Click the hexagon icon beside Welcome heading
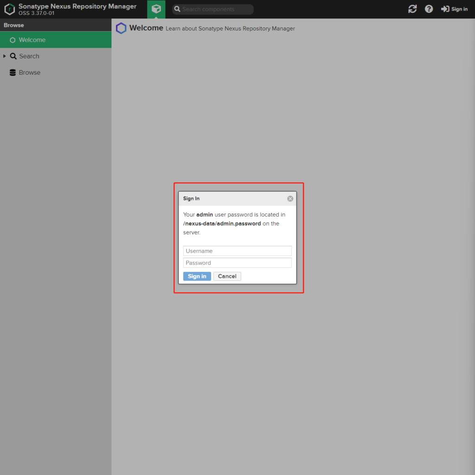475x475 pixels. click(x=121, y=28)
